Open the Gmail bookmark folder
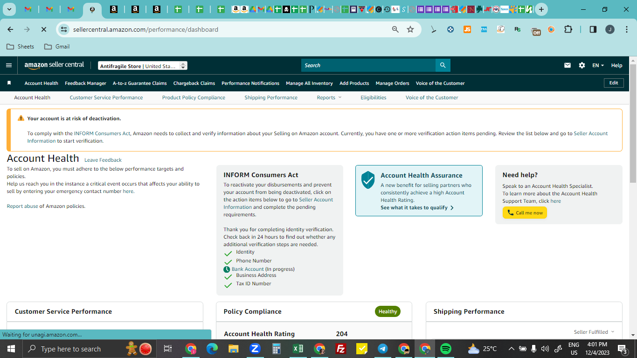The width and height of the screenshot is (637, 358). coord(57,47)
